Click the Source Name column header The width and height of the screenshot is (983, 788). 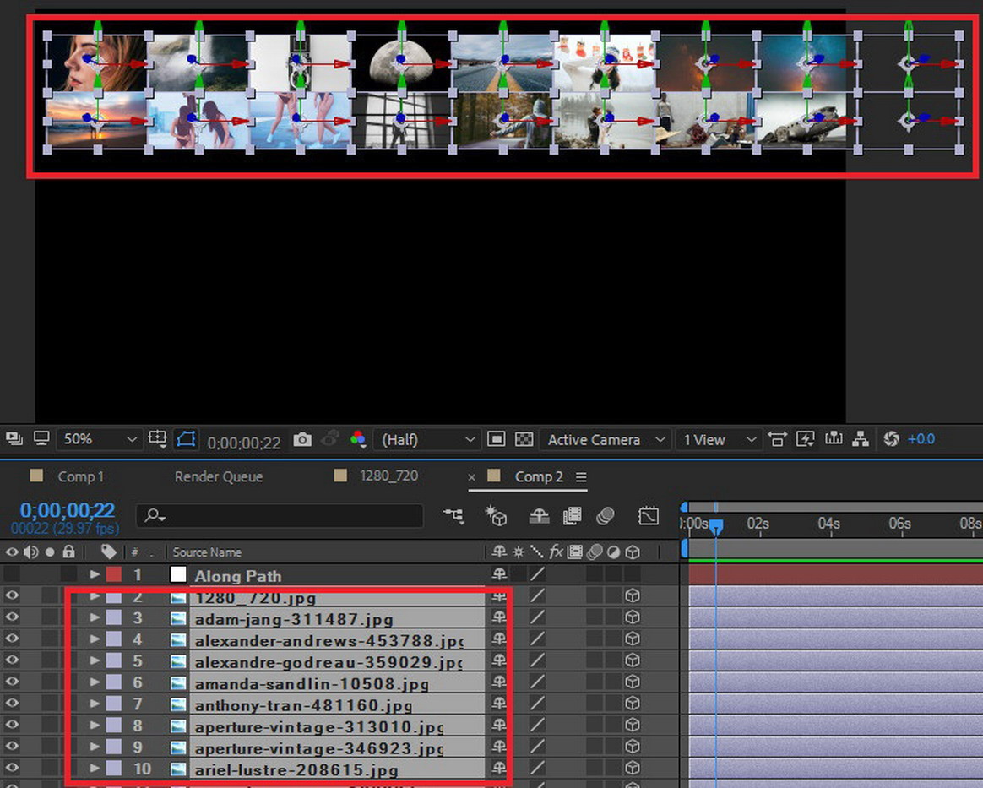[x=207, y=552]
